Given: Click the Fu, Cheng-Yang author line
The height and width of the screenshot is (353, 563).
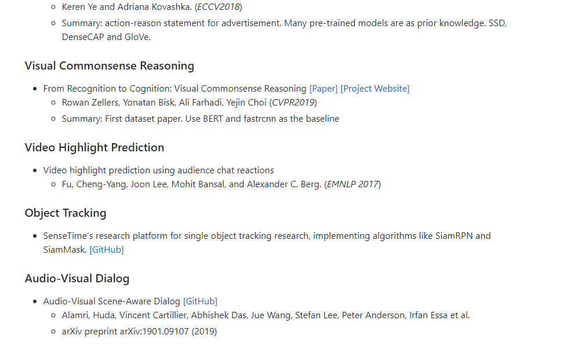Looking at the screenshot, I should click(221, 184).
